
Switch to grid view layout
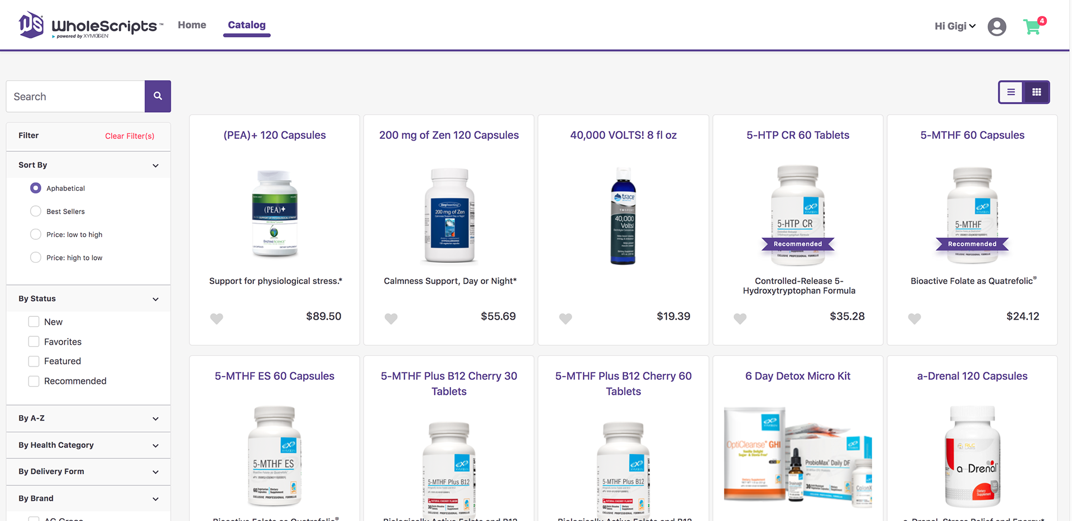point(1036,92)
